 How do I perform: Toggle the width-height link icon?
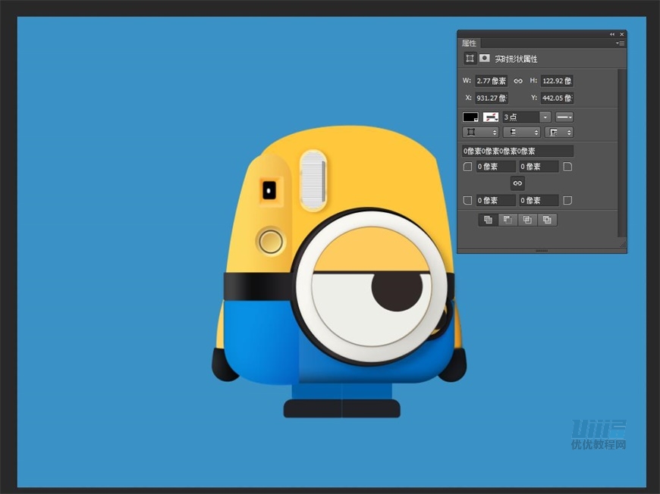click(518, 80)
